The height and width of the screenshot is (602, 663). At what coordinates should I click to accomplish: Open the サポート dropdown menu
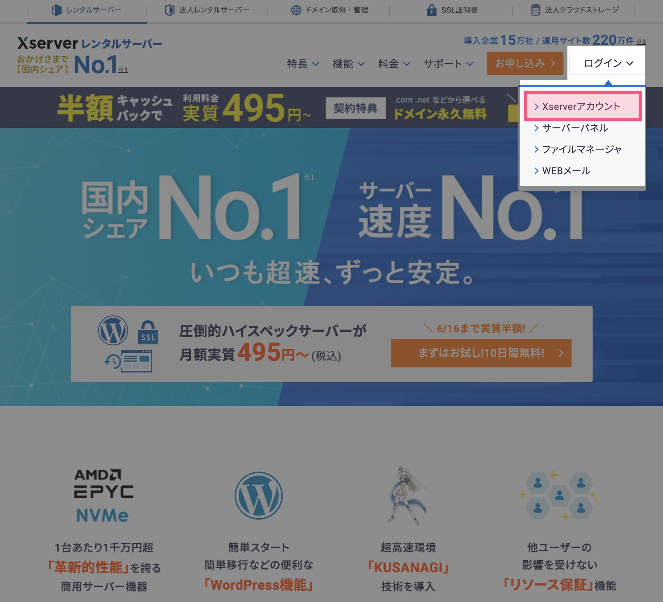pos(448,64)
